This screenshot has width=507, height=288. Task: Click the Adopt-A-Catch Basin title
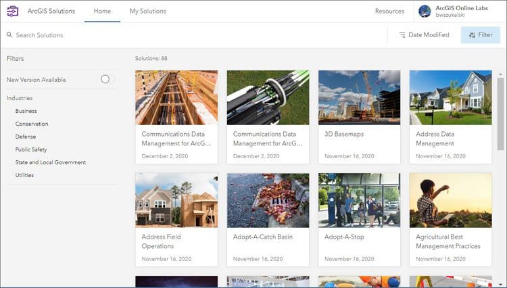[262, 237]
